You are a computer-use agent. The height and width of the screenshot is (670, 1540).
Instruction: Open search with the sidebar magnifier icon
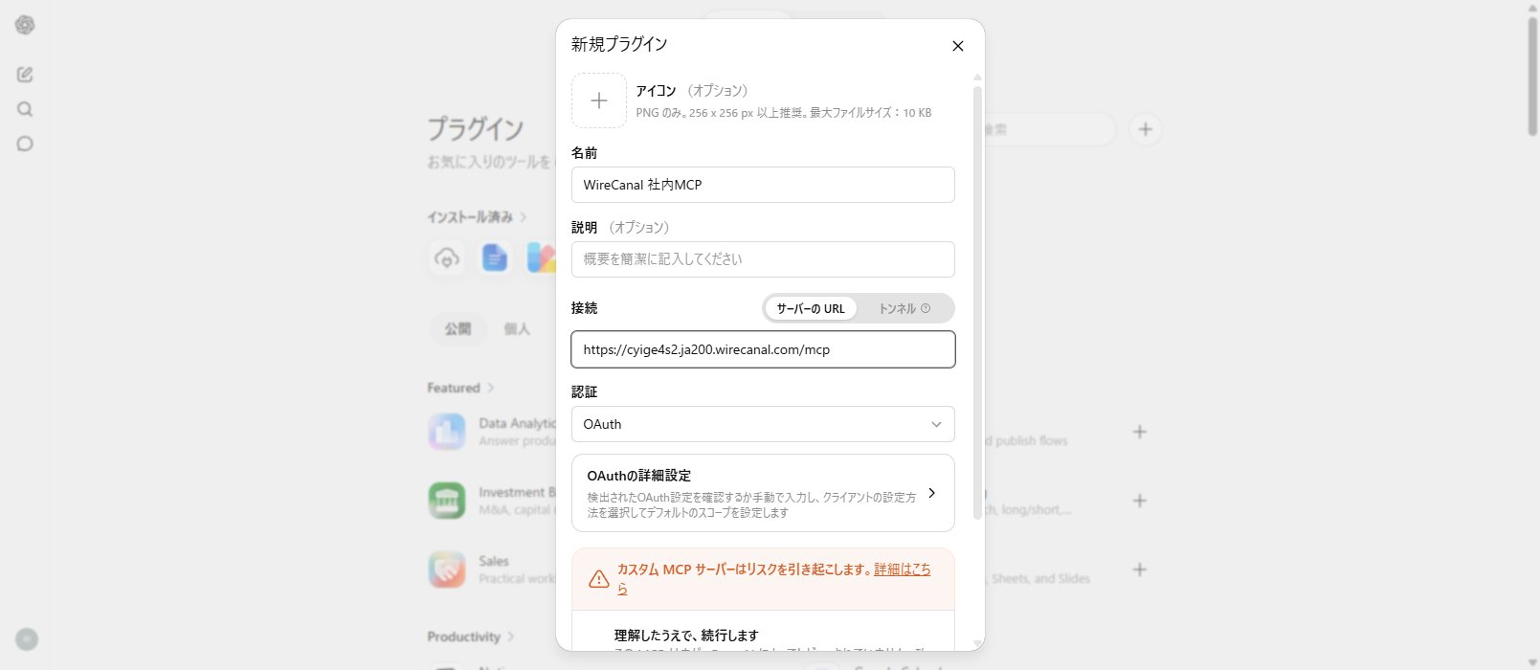[25, 109]
